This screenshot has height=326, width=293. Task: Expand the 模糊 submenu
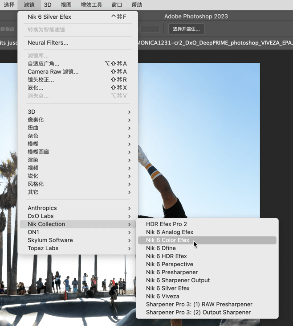point(77,144)
